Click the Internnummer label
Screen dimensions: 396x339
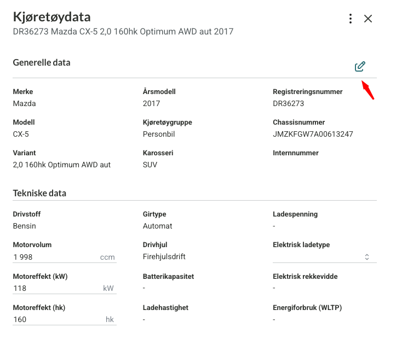point(295,153)
